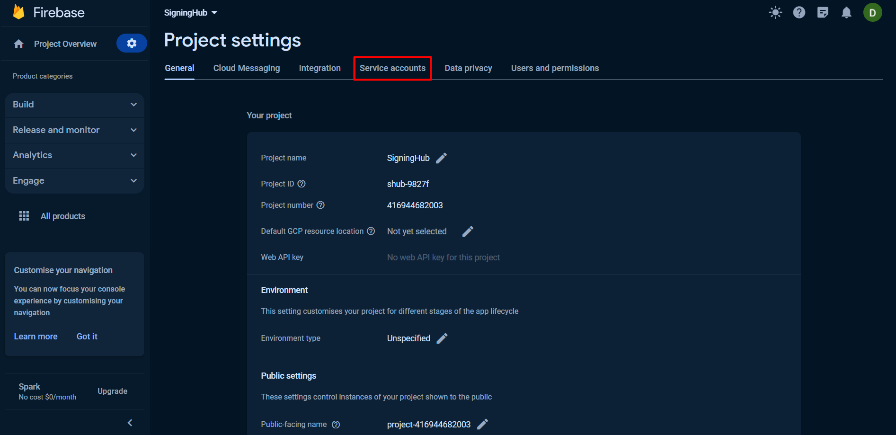This screenshot has height=435, width=896.
Task: Open the release notes feedback icon
Action: [x=823, y=12]
